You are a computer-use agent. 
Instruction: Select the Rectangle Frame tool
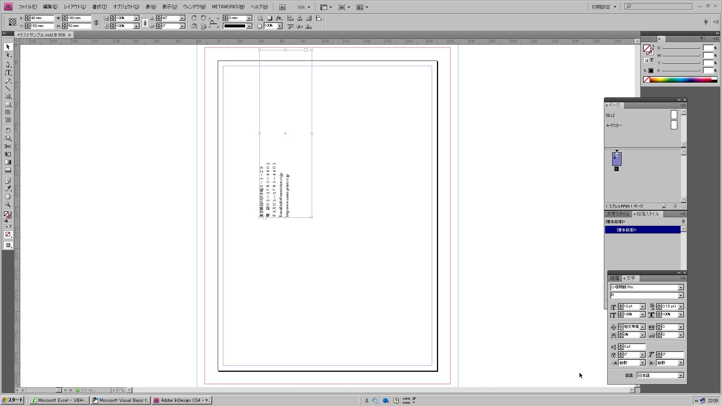tap(8, 97)
